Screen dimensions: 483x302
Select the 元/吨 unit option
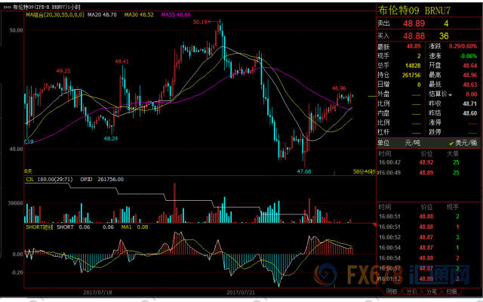[412, 143]
